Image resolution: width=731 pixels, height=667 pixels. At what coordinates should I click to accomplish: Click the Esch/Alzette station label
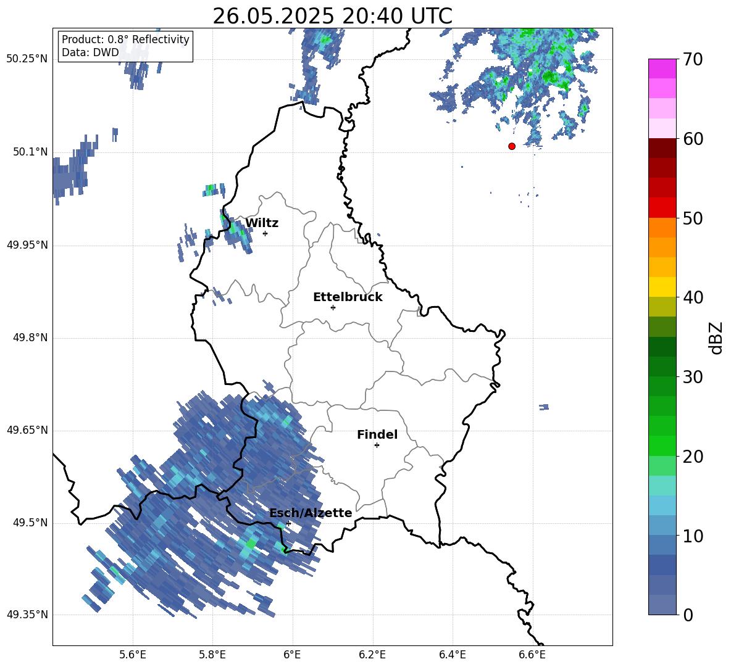pos(311,513)
